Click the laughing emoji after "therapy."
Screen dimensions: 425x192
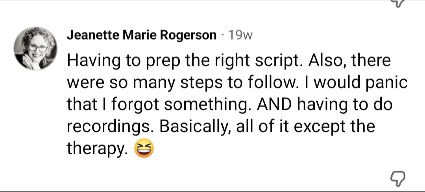[x=144, y=148]
